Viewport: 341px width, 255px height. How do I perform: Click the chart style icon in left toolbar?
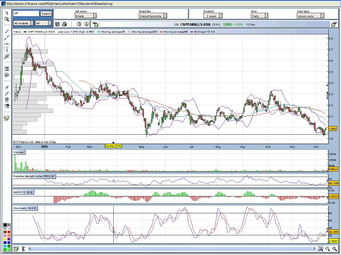tap(7, 118)
